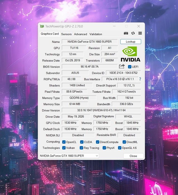Close GPU-Z with the title bar X
Image resolution: width=178 pixels, height=195 pixels.
139,26
